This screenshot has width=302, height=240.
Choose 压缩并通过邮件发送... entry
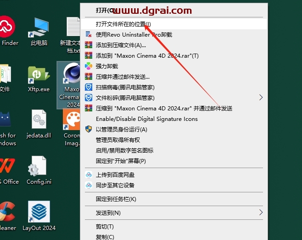pos(174,77)
